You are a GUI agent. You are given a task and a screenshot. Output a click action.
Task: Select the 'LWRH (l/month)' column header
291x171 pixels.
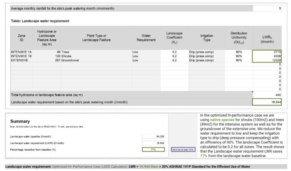click(x=267, y=38)
